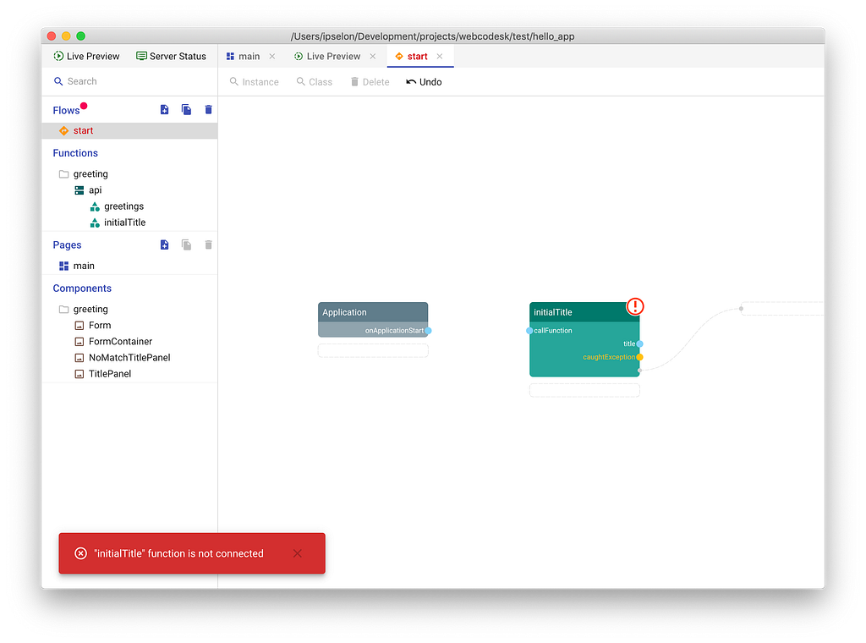Click the yellow caughtException port
This screenshot has height=643, width=866.
(x=639, y=357)
